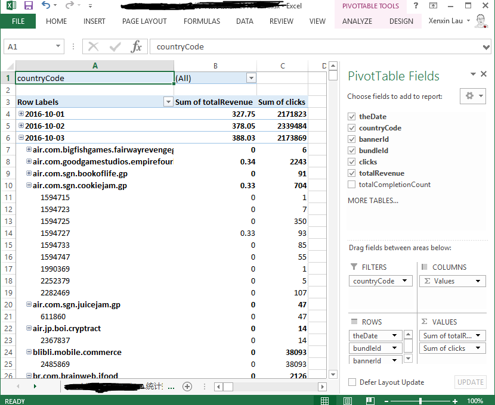Open the PivotTable Fields gear tools button
The height and width of the screenshot is (405, 495).
(x=473, y=96)
